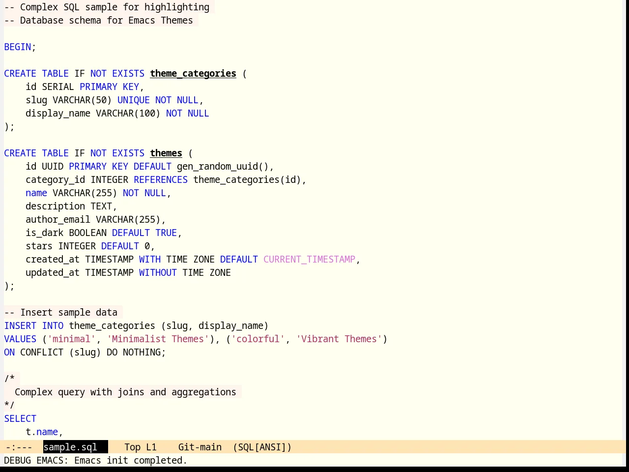The height and width of the screenshot is (472, 629).
Task: Click the -:--- buffer status indicator
Action: pyautogui.click(x=19, y=447)
